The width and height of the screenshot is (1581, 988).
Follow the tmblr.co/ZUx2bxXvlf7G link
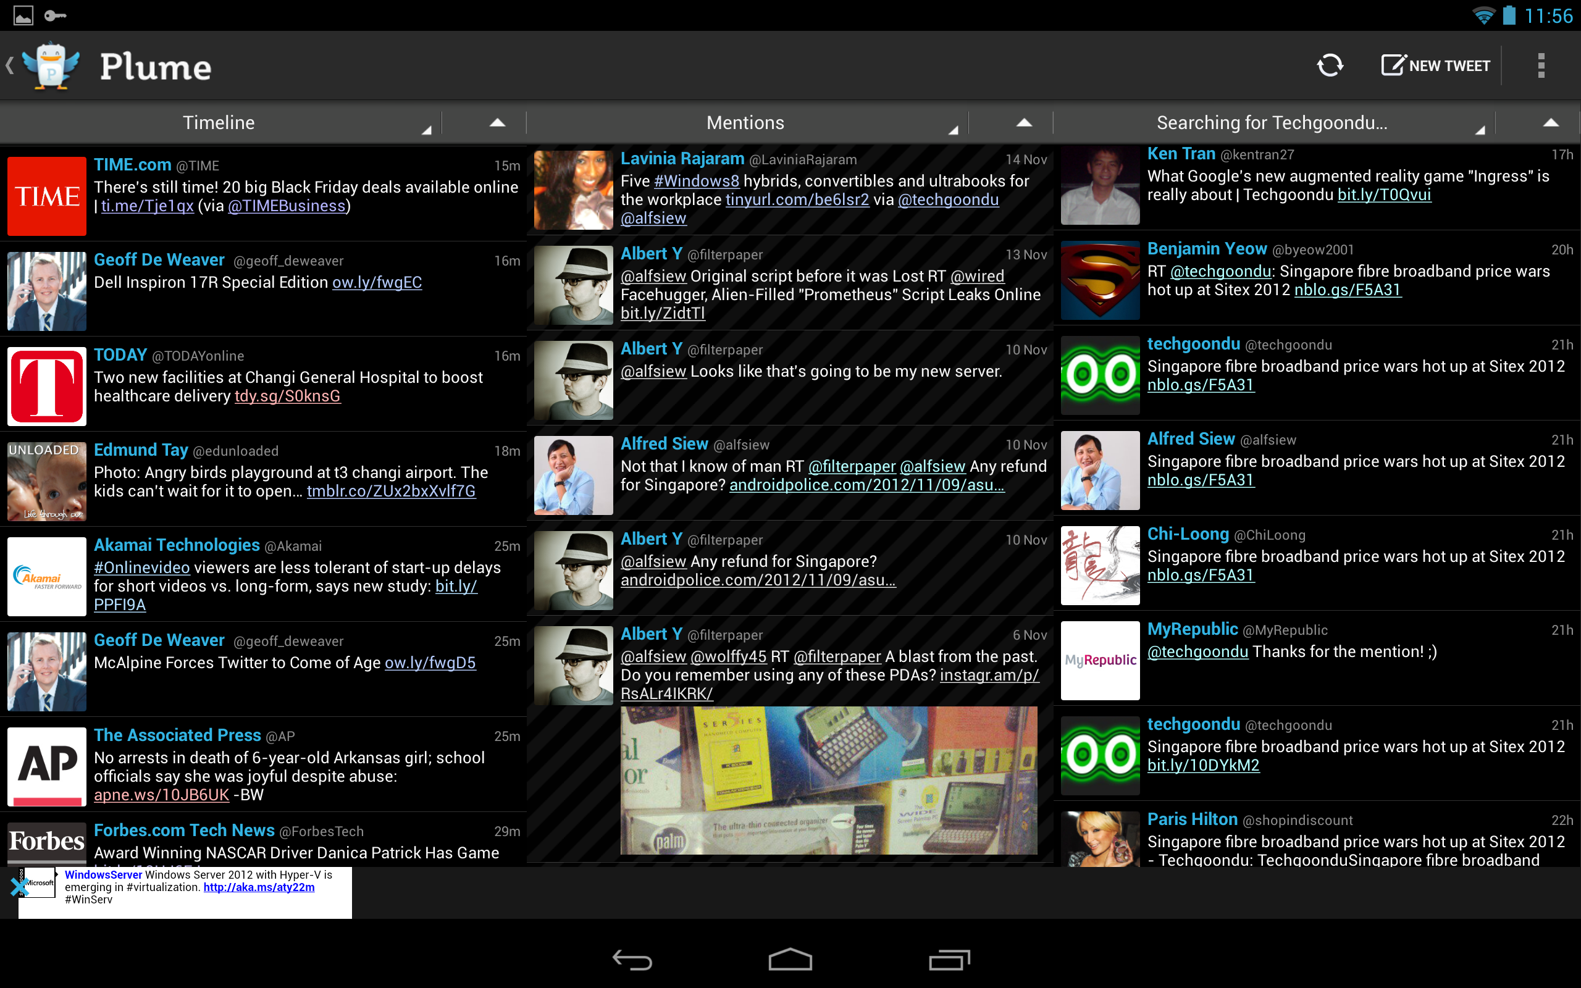392,491
